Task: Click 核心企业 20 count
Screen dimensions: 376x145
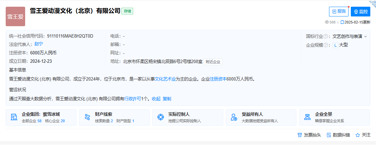Action: tap(55, 121)
